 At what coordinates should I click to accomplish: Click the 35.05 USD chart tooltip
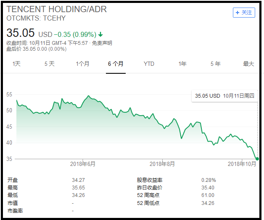click(224, 96)
